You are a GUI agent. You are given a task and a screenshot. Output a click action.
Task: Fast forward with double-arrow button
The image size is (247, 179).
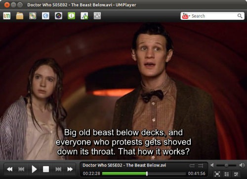[x=70, y=169]
